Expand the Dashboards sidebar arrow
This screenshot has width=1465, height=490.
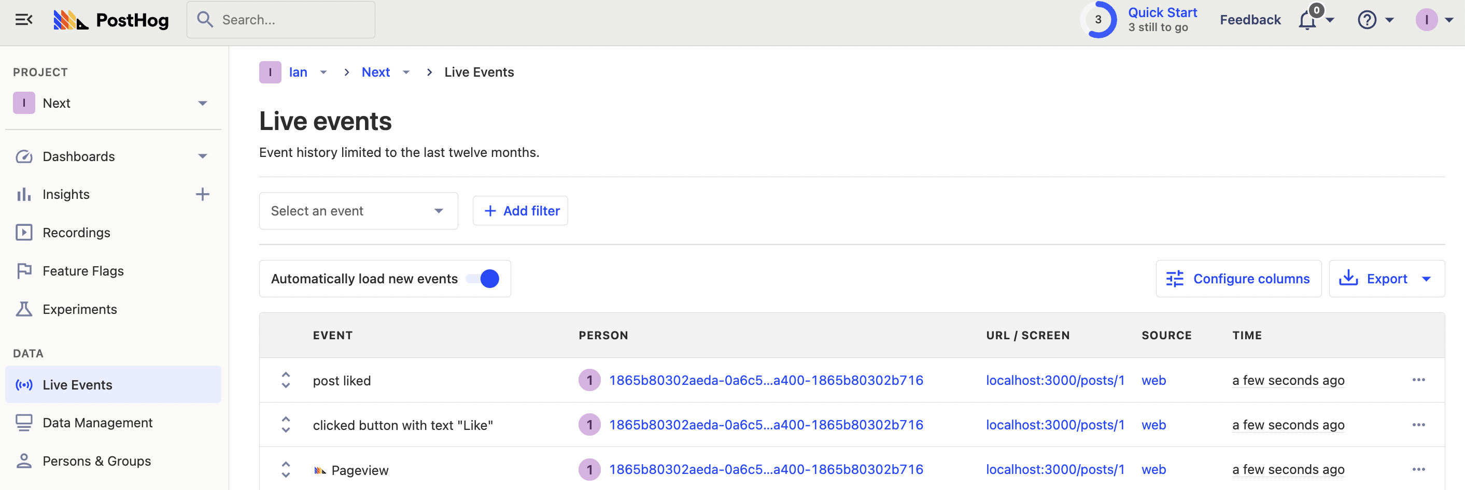click(203, 156)
